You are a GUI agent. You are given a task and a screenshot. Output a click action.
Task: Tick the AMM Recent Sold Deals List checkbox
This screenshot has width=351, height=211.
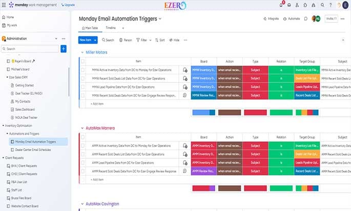83,154
